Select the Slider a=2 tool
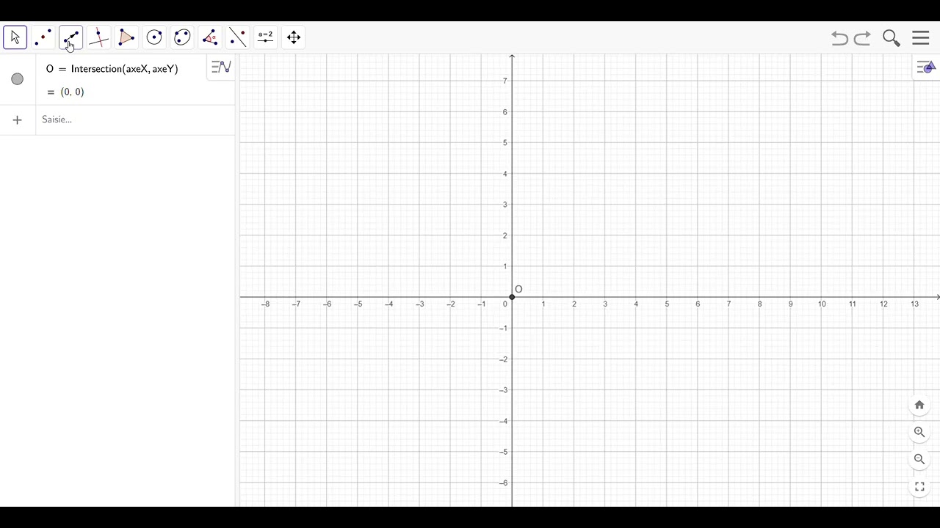 [266, 37]
